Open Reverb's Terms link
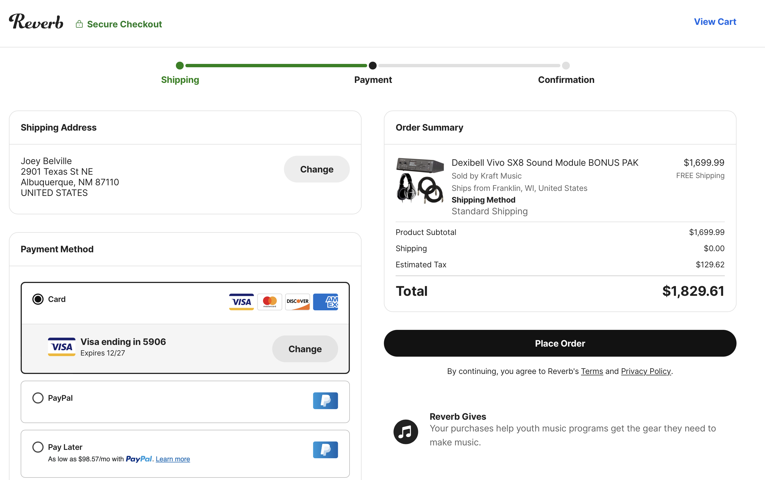 [x=592, y=371]
